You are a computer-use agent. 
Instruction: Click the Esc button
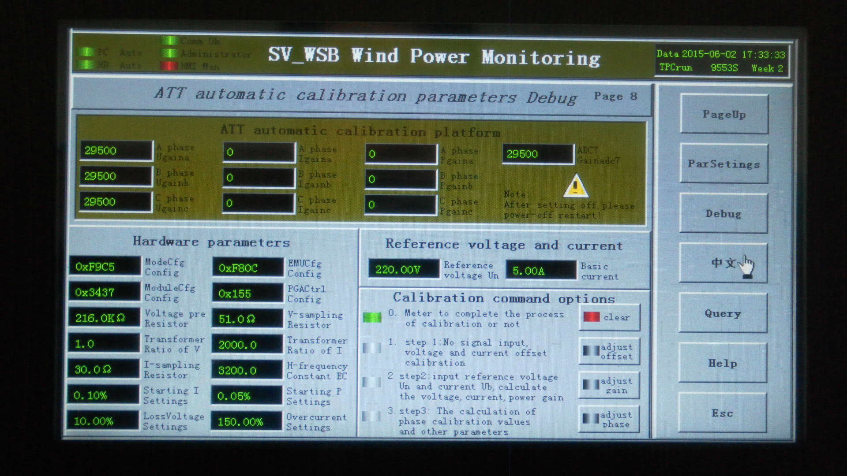[722, 413]
